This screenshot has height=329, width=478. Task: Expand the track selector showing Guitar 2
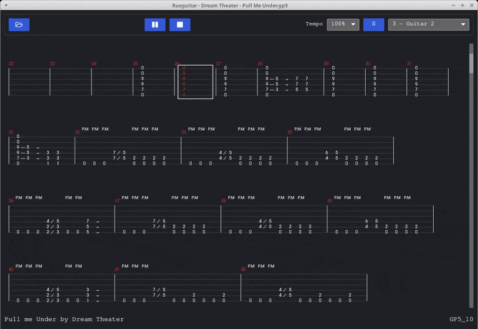[x=428, y=25]
